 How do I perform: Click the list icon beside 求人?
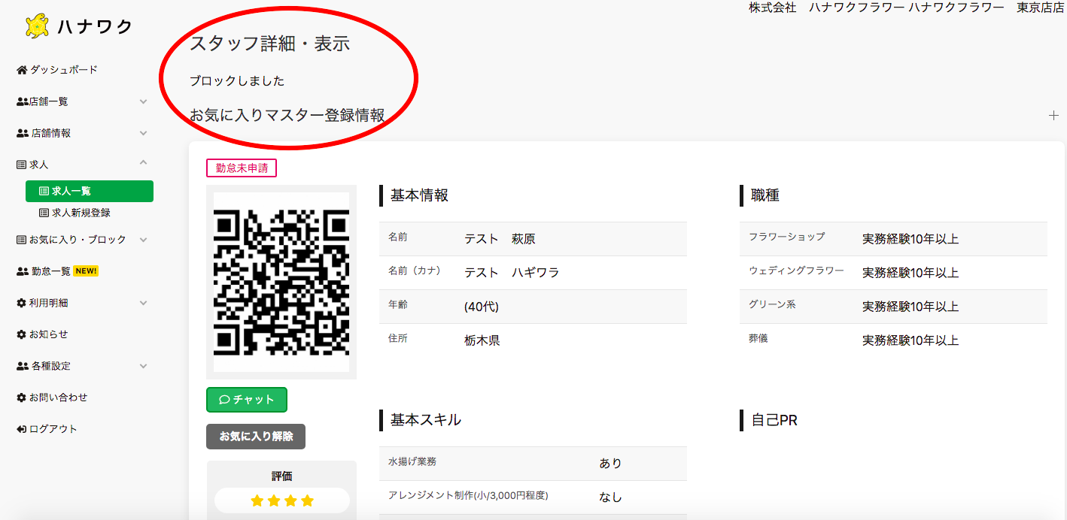pyautogui.click(x=22, y=165)
